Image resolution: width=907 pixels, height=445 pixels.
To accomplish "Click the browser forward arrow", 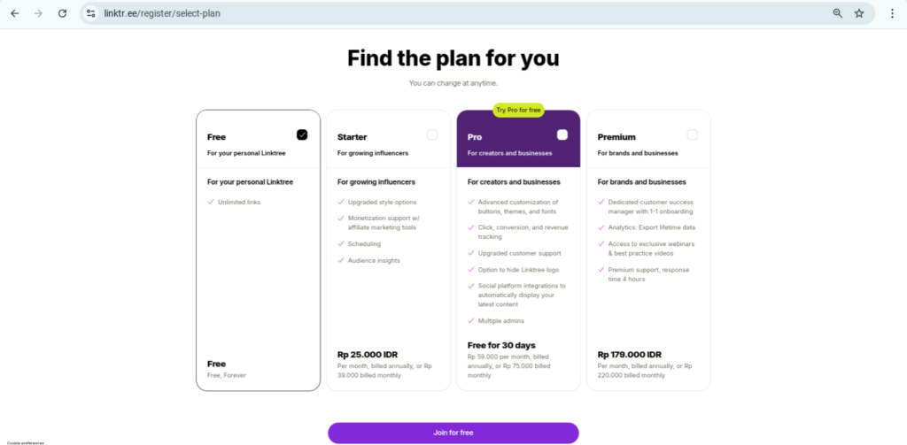I will (38, 13).
